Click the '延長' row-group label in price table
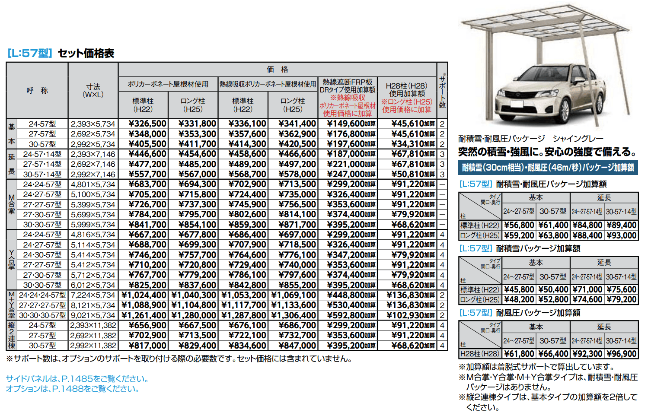Image resolution: width=651 pixels, height=419 pixels. 12,164
